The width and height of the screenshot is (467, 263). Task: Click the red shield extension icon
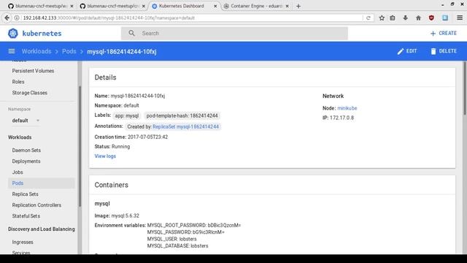(x=431, y=18)
